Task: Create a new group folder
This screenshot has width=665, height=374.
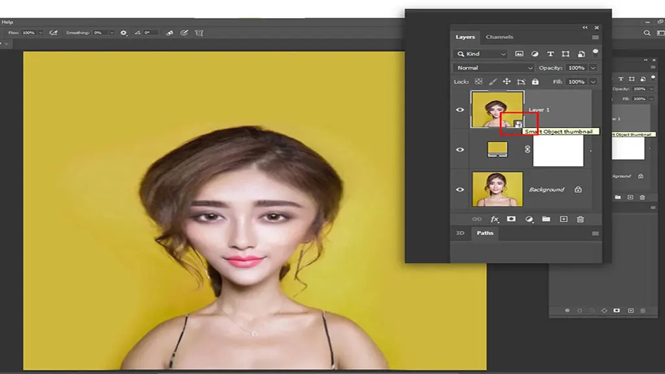Action: click(x=546, y=219)
